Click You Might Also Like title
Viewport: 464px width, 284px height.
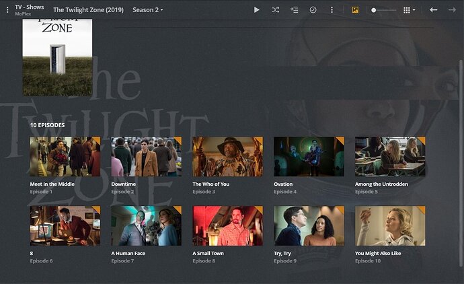point(378,253)
